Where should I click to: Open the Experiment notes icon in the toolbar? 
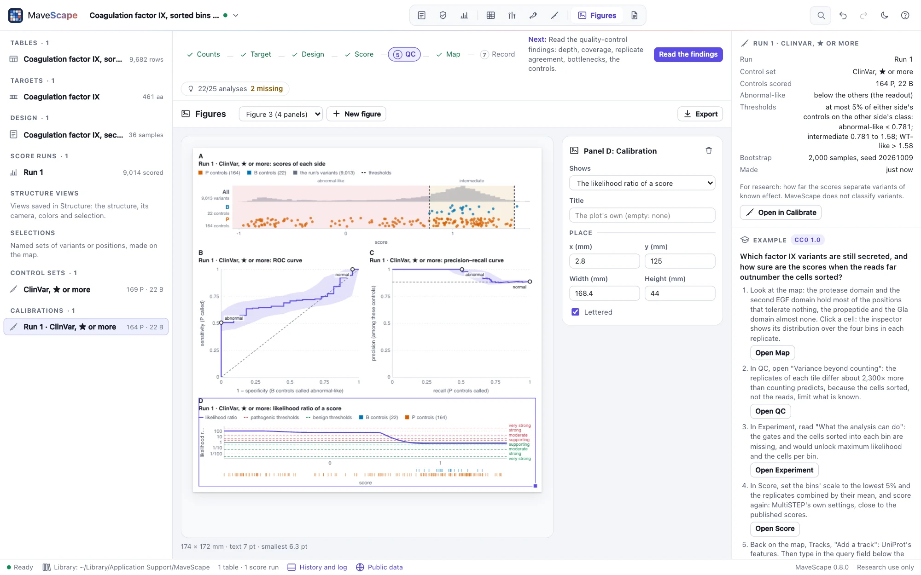(421, 15)
